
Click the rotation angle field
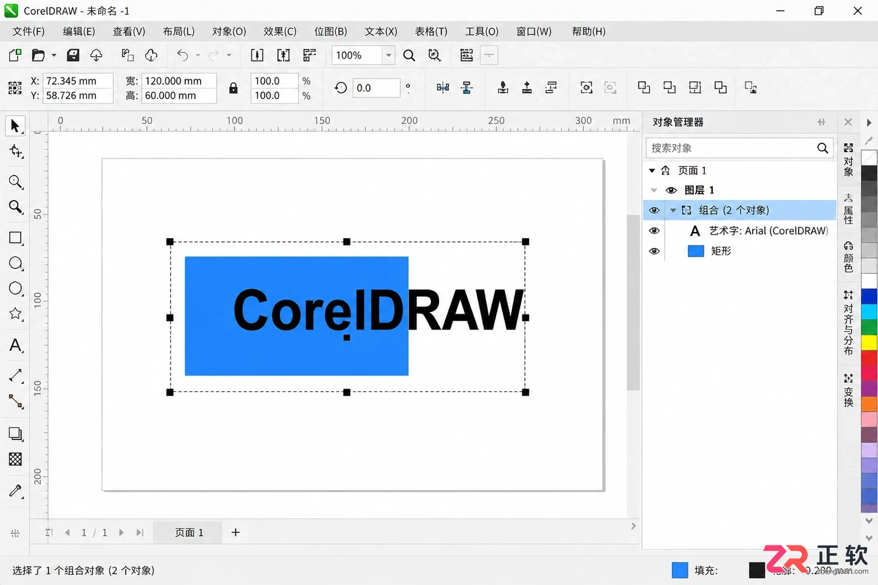pyautogui.click(x=376, y=88)
